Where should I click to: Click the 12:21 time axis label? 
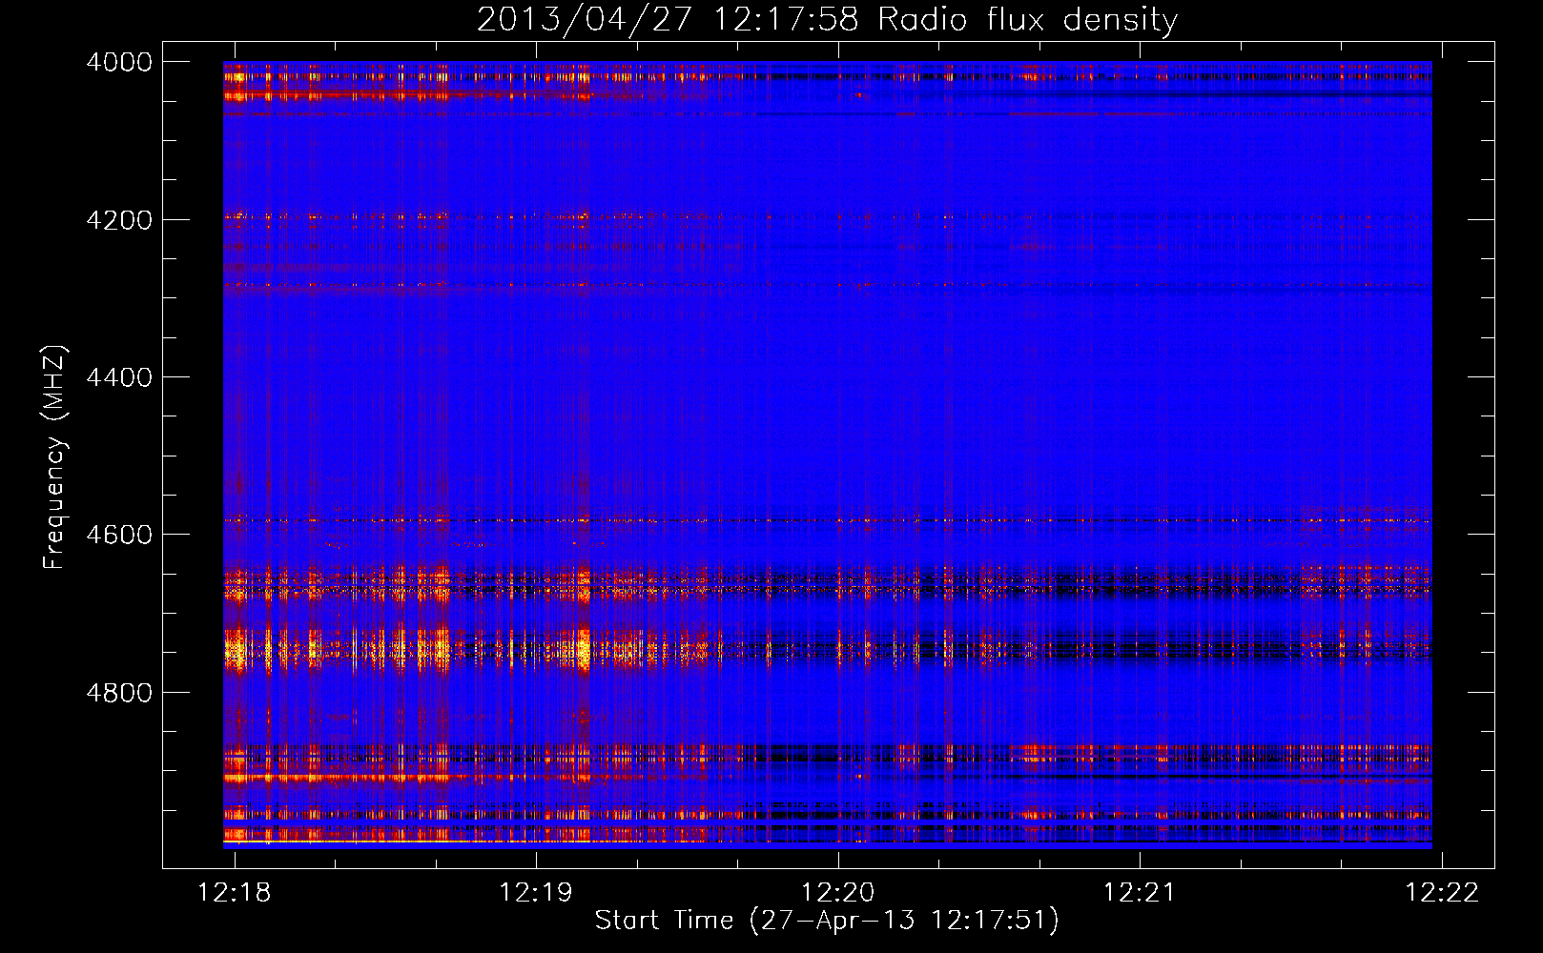(1140, 892)
